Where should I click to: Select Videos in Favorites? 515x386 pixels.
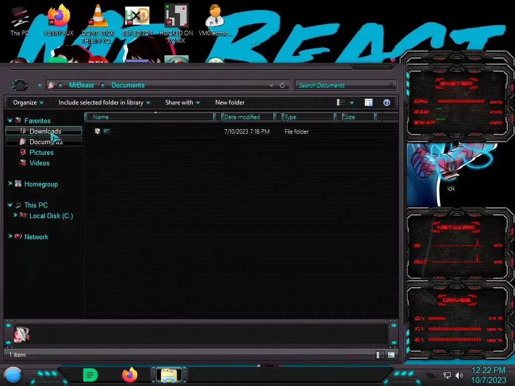[x=39, y=163]
